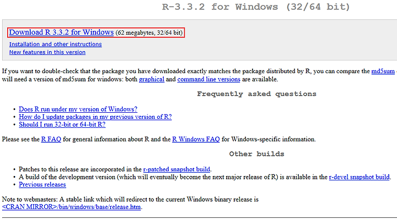Open the r-patched snapshot build link
Image resolution: width=397 pixels, height=220 pixels.
pyautogui.click(x=176, y=169)
